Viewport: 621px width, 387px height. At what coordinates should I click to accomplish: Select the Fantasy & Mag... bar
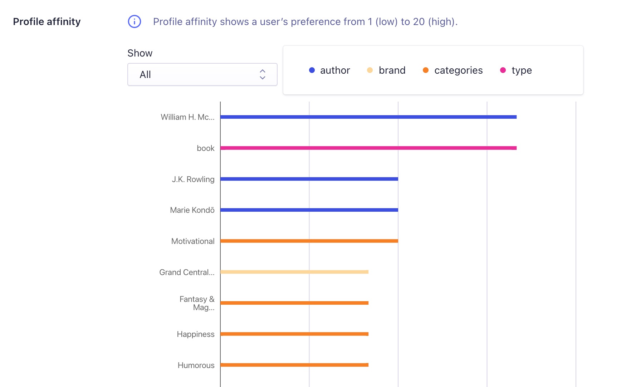click(x=294, y=303)
